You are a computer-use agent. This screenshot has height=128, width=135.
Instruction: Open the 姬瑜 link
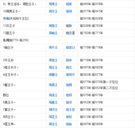pos(69,124)
